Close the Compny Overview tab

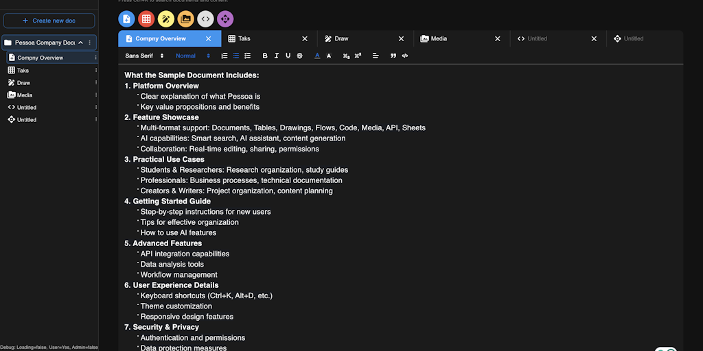pos(209,39)
